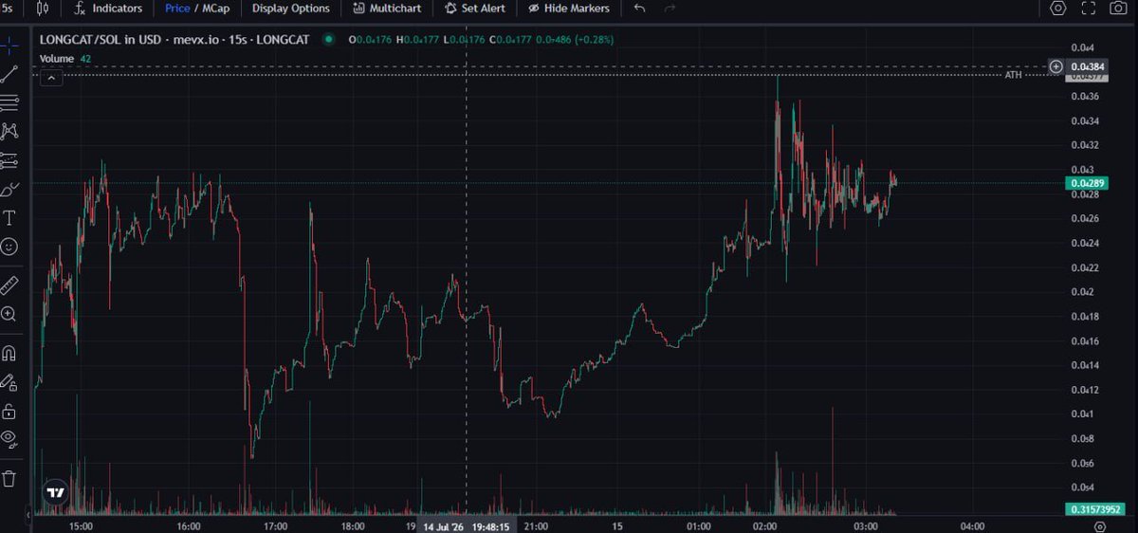Screen dimensions: 1138x533
Task: Click the 0.0₄1 price axis label
Action: click(1082, 414)
